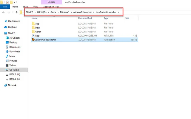This screenshot has width=191, height=119.
Task: Click the JavaPortableLauncher file name
Action: coord(46,40)
